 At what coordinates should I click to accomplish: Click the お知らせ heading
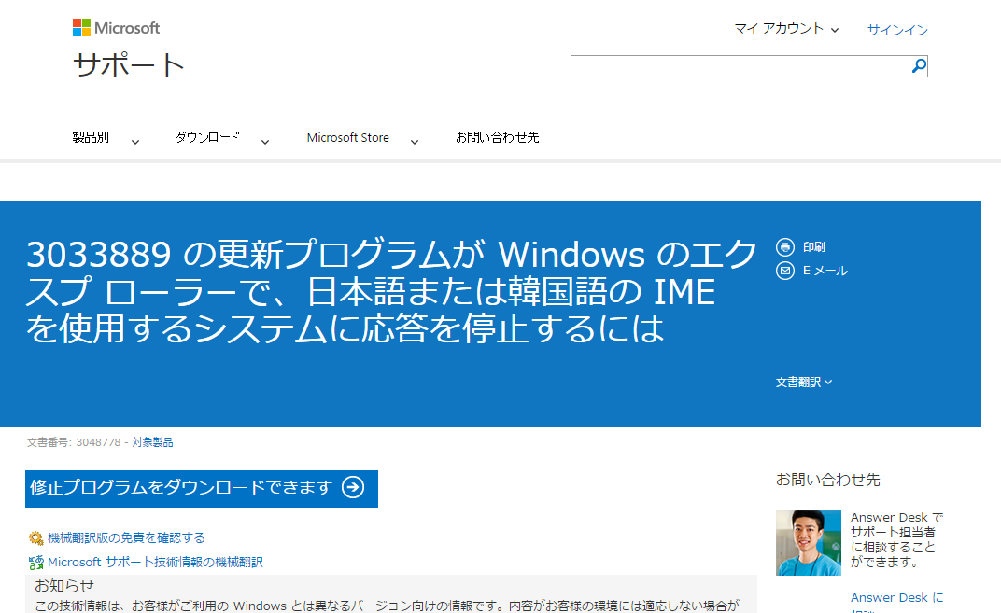[x=64, y=586]
